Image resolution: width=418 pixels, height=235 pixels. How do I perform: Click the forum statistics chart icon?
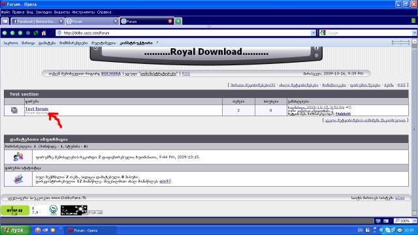tap(18, 179)
